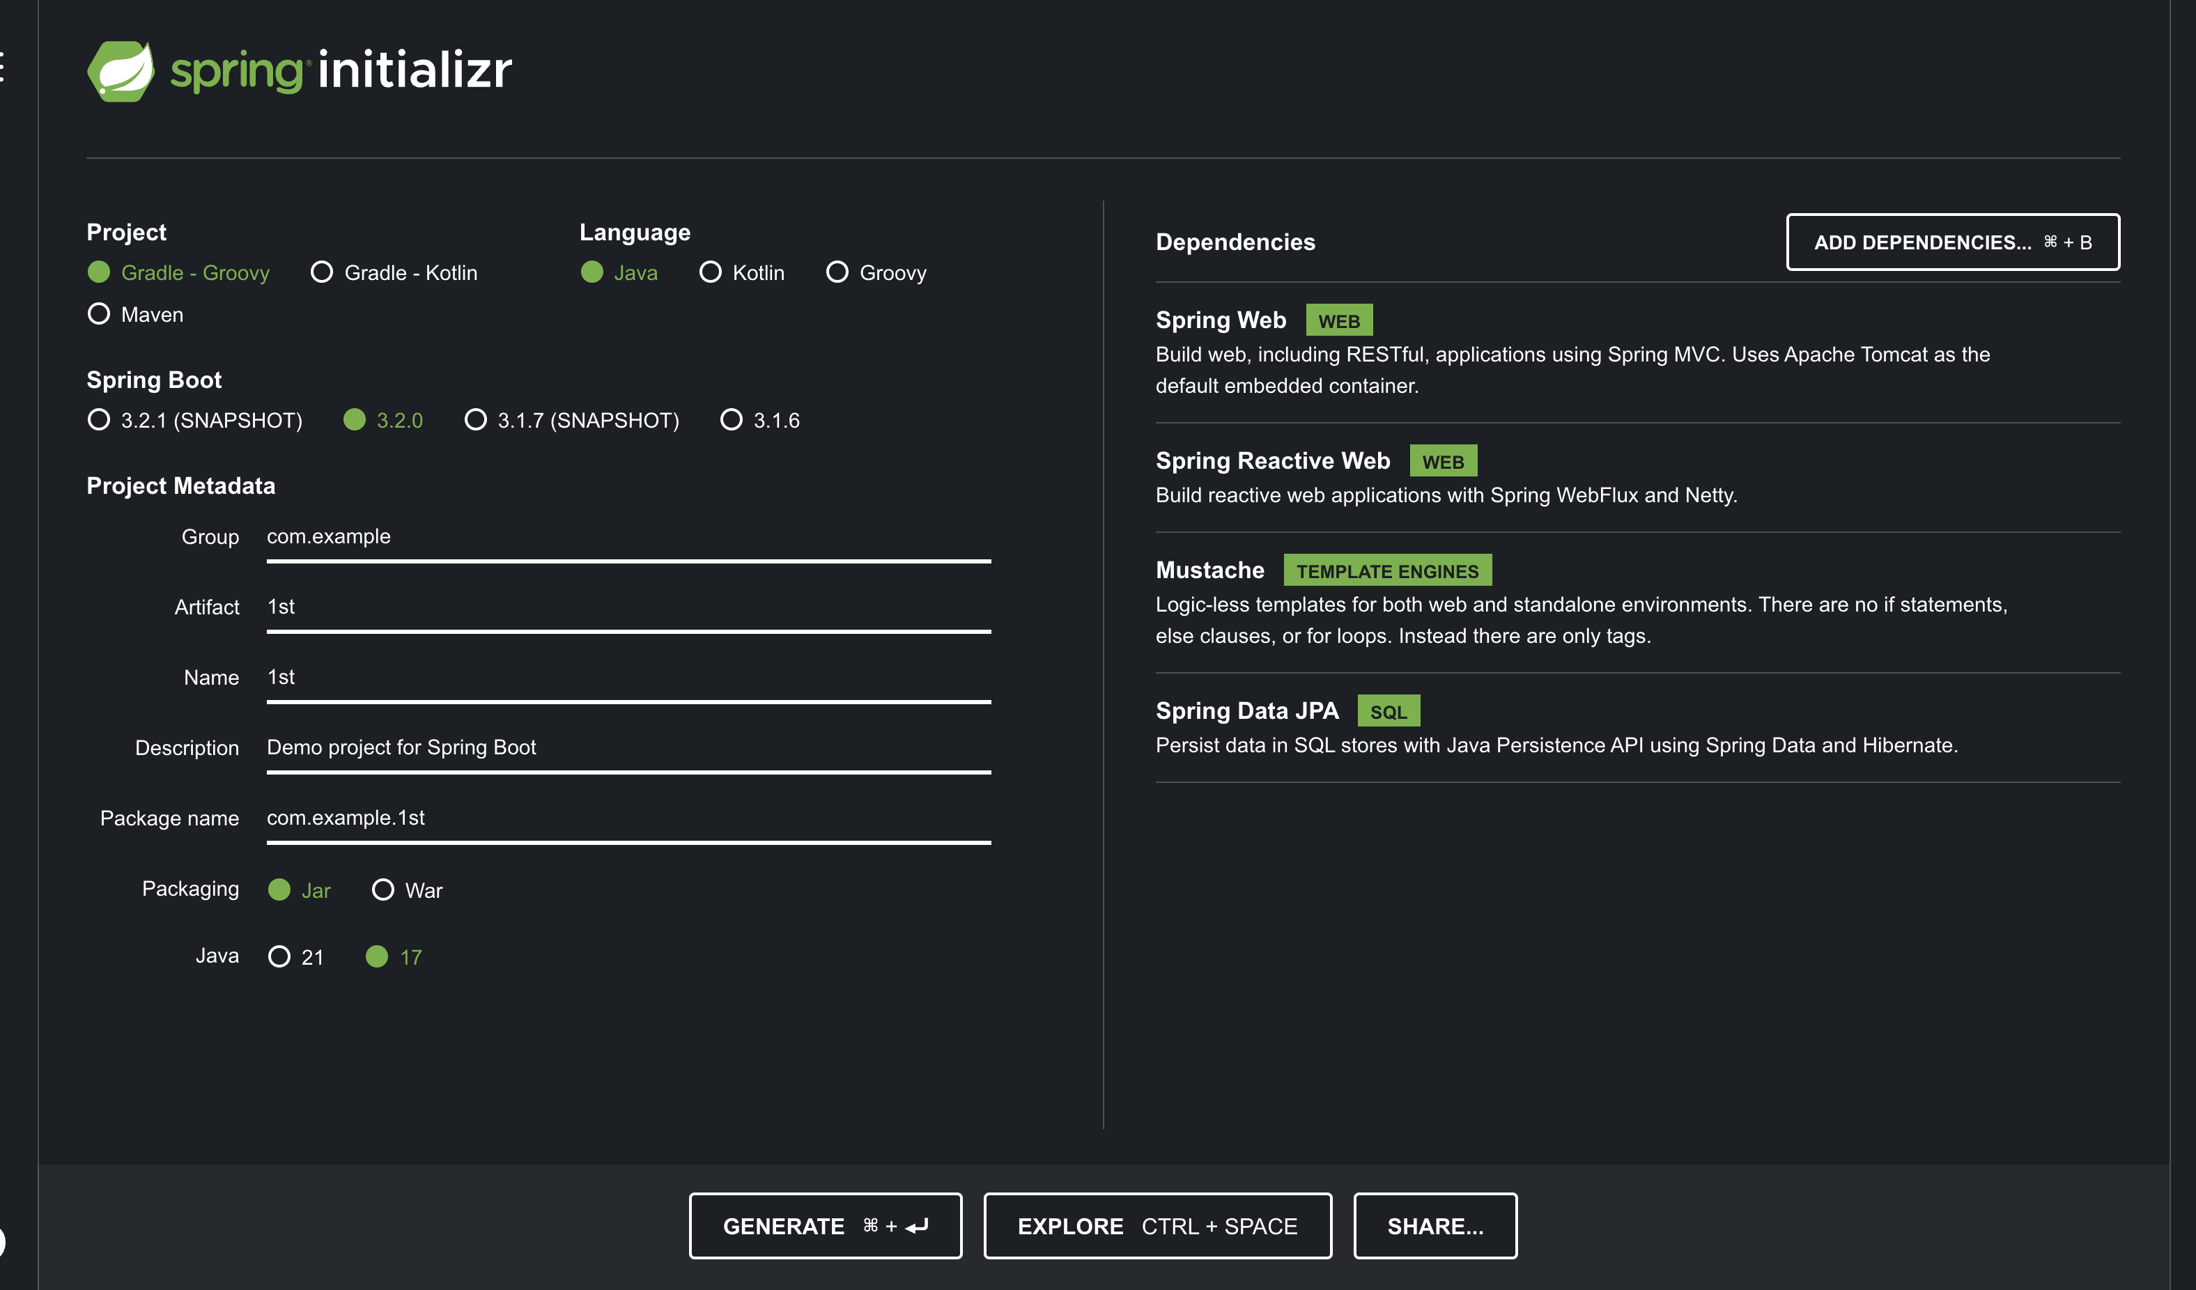Select Java language option
This screenshot has width=2196, height=1290.
pos(619,272)
